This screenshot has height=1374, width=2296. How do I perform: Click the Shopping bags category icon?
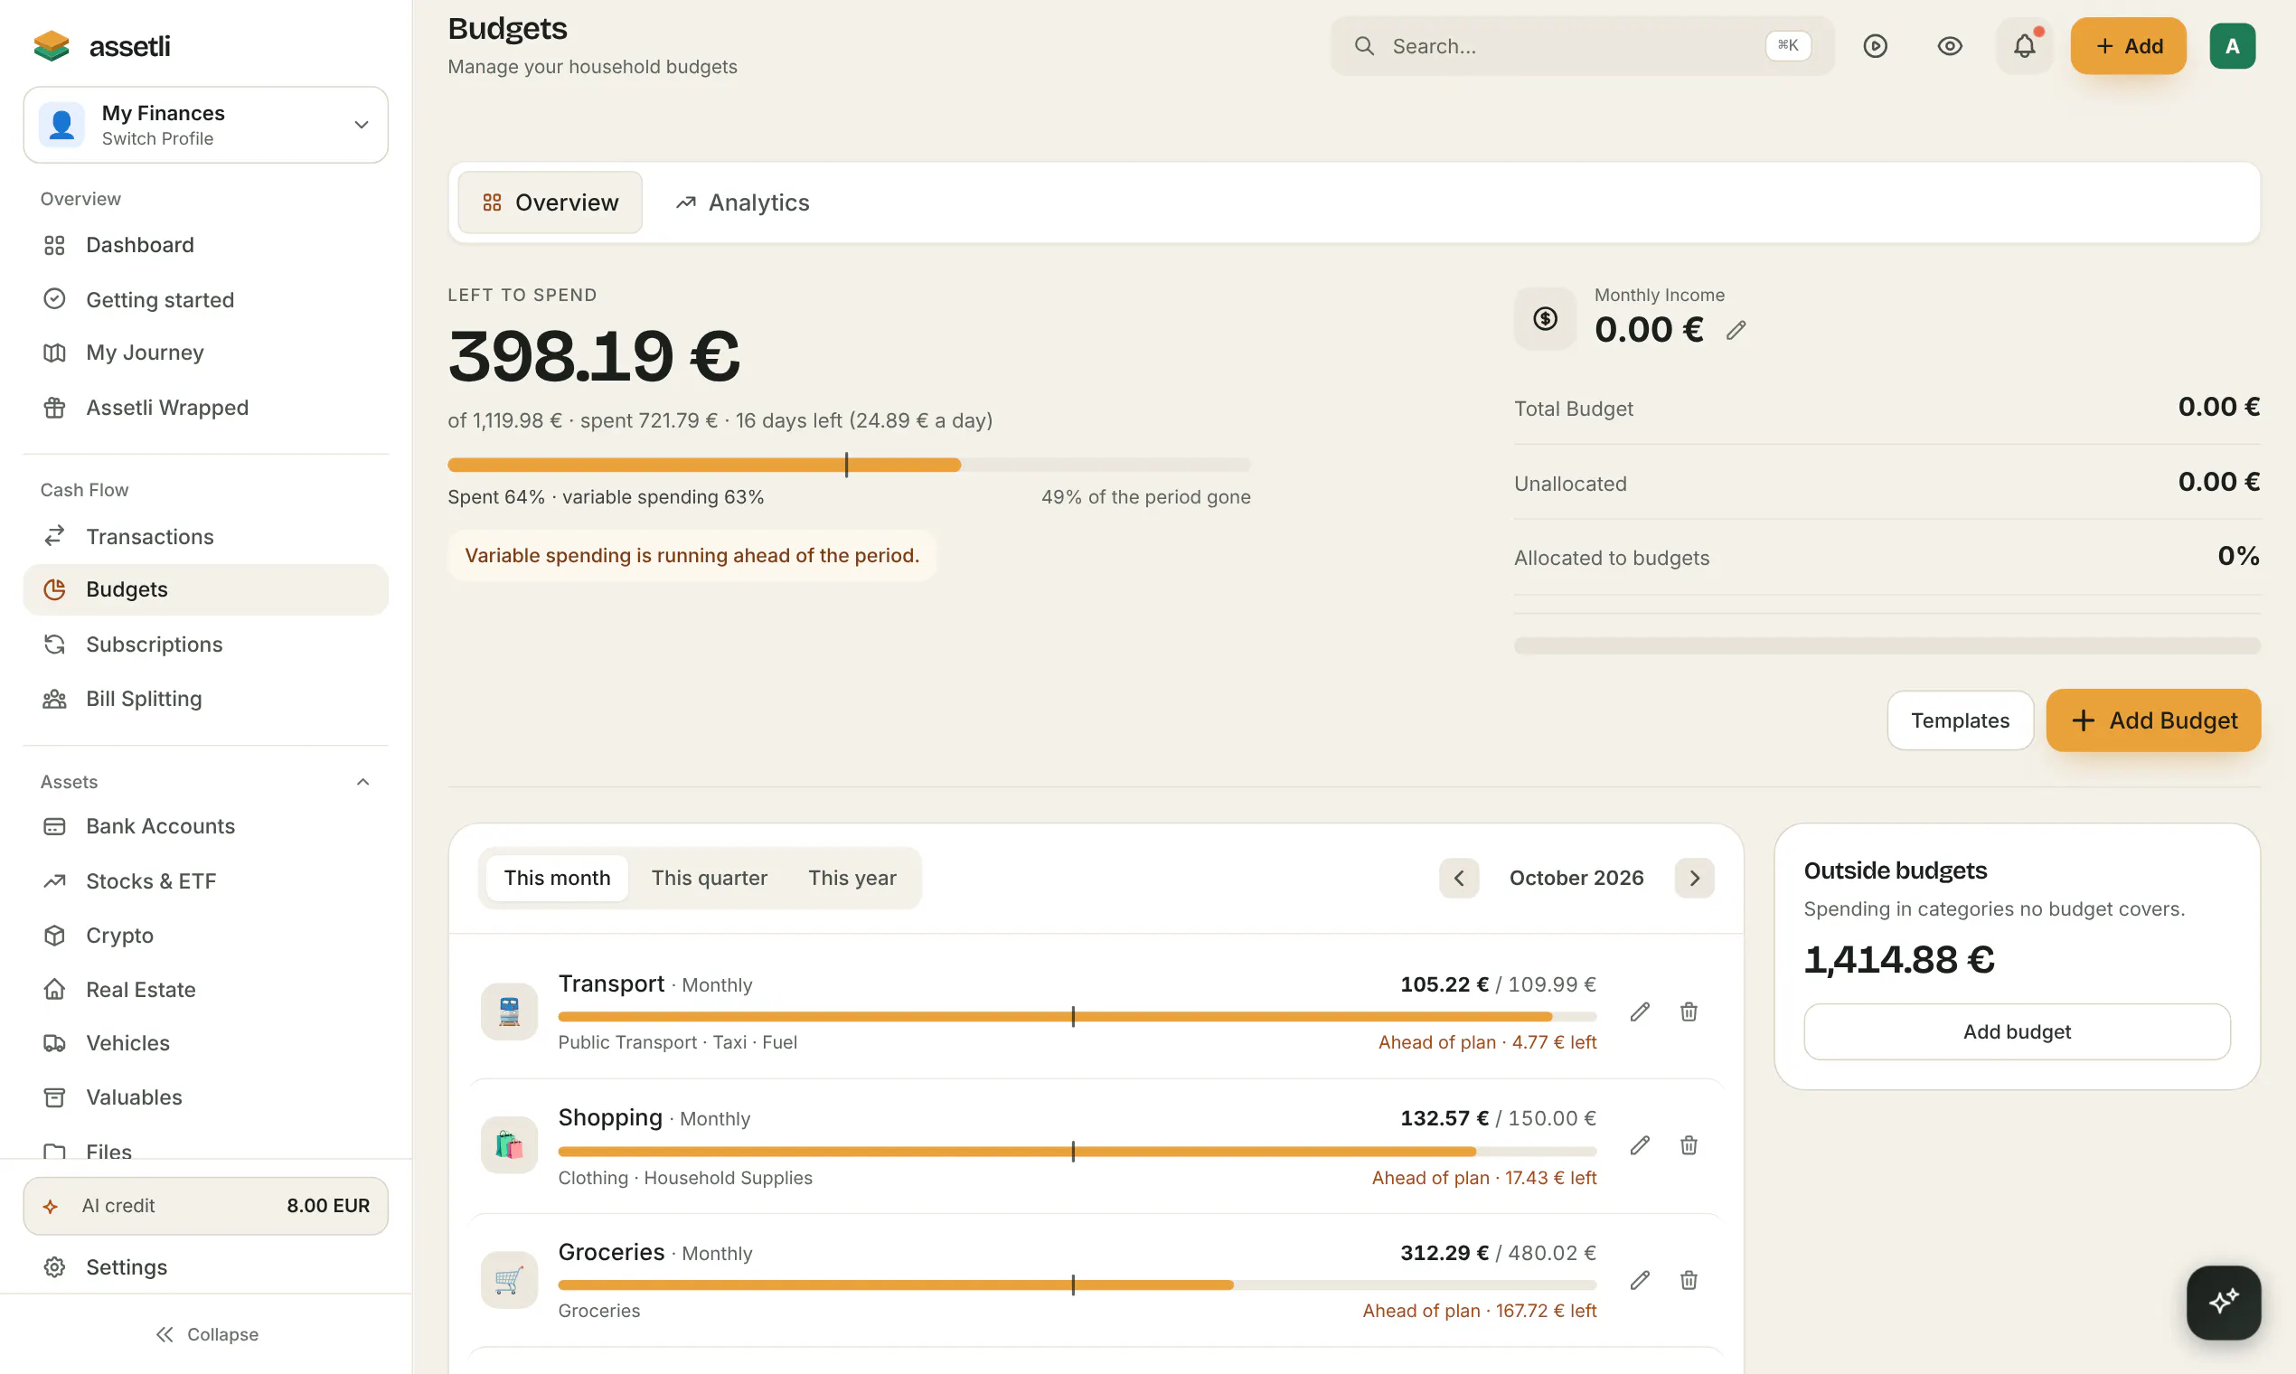click(x=509, y=1145)
